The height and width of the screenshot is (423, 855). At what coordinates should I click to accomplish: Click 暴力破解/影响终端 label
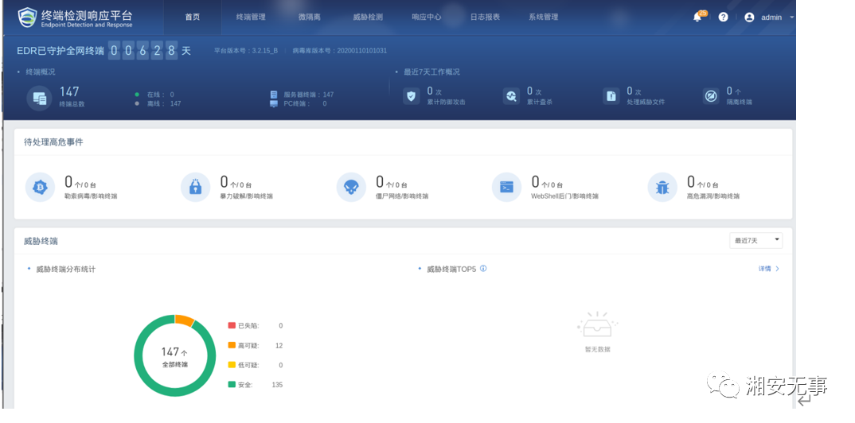[x=246, y=196]
